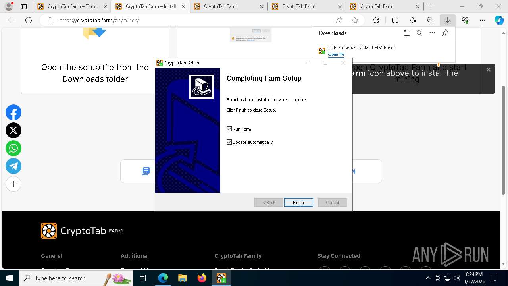Click the CryptoTab Family footer heading
Screen dimensions: 508x286
(x=238, y=256)
